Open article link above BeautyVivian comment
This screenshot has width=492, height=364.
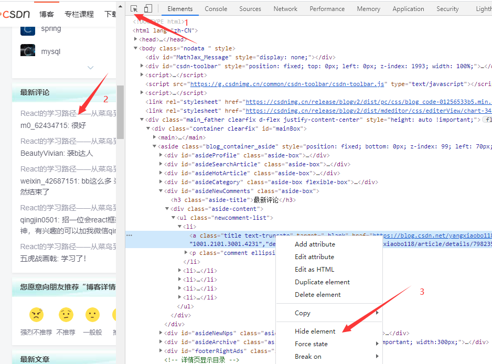click(68, 141)
